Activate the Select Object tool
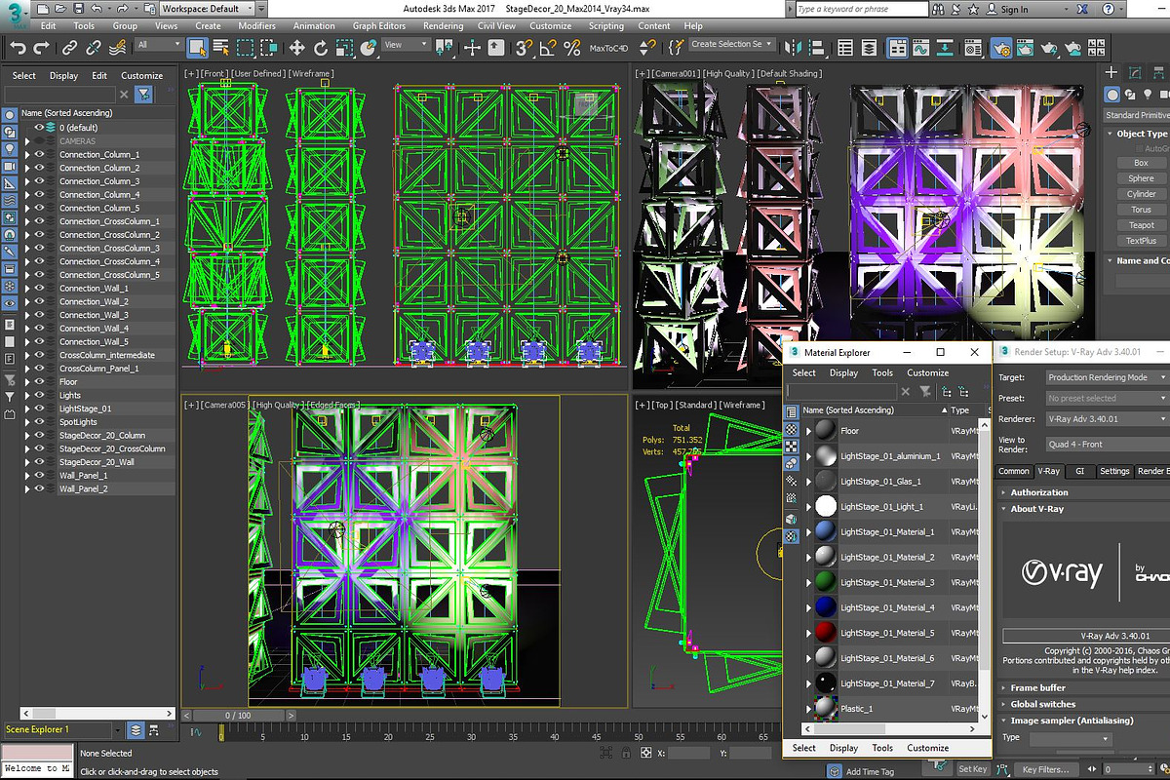 pos(198,47)
